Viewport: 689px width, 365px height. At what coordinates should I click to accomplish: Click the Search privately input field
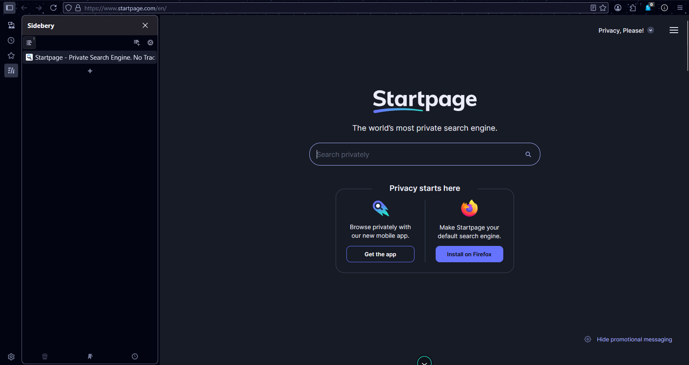click(418, 154)
